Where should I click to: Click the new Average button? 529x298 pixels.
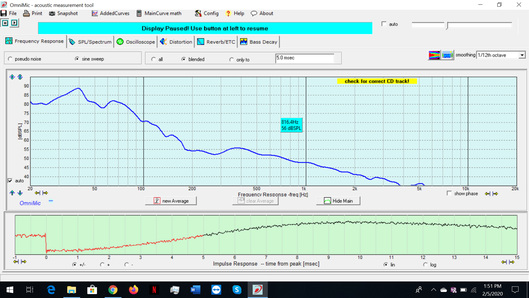171,201
